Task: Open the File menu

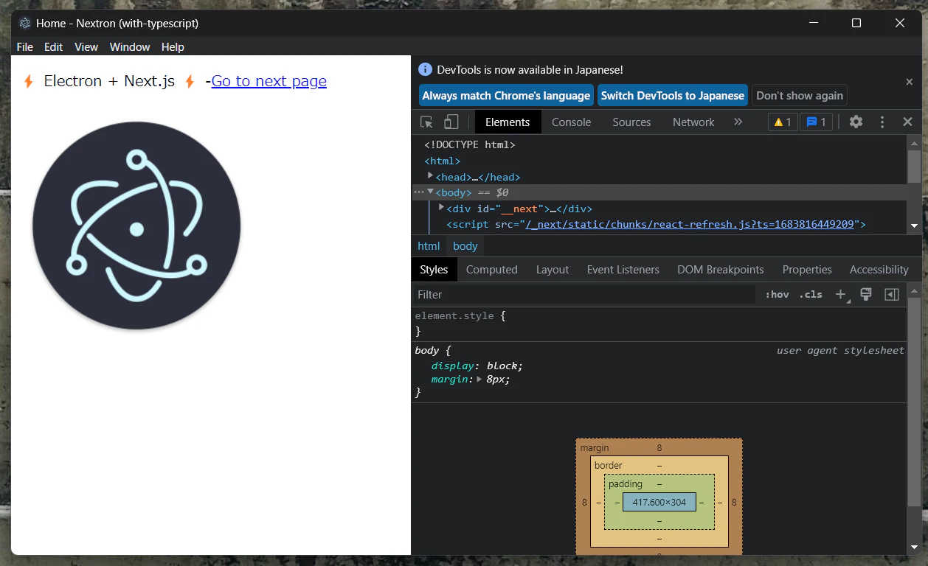Action: click(x=25, y=47)
